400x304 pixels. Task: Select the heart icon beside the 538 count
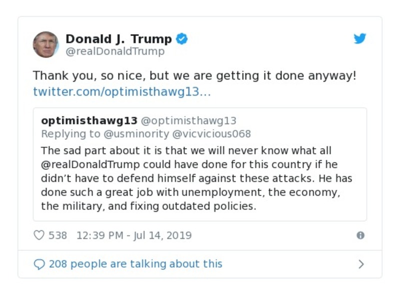point(39,234)
